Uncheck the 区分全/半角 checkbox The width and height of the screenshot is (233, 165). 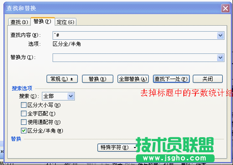[24, 131]
